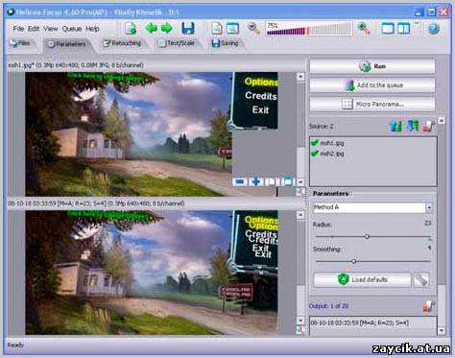Viewport: 455px width, 358px height.
Task: Click the Load defaults button
Action: tap(362, 279)
